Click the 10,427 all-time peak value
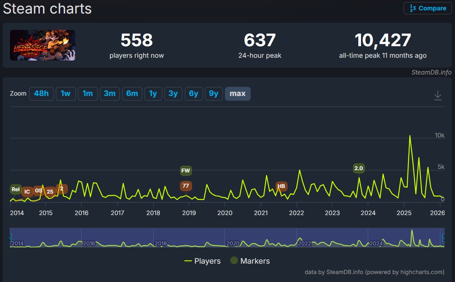Image resolution: width=455 pixels, height=282 pixels. tap(383, 40)
